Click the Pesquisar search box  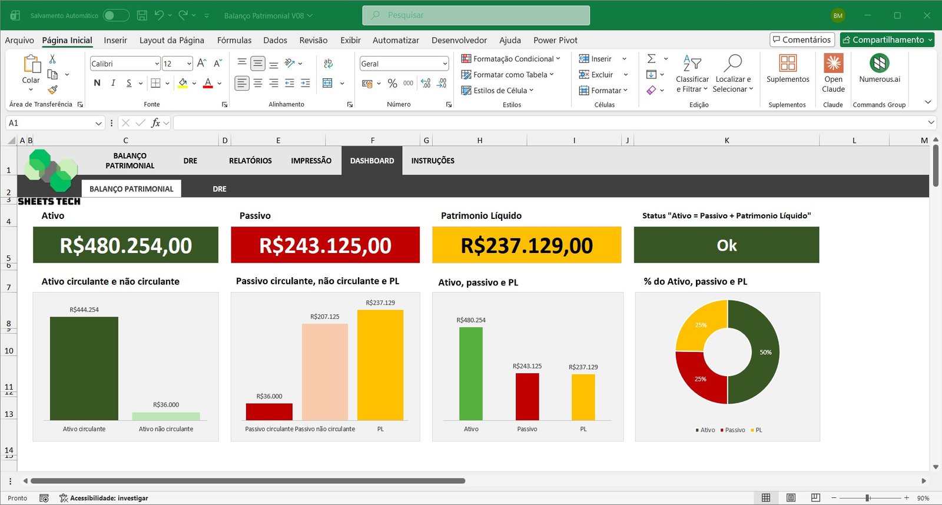[x=476, y=15]
